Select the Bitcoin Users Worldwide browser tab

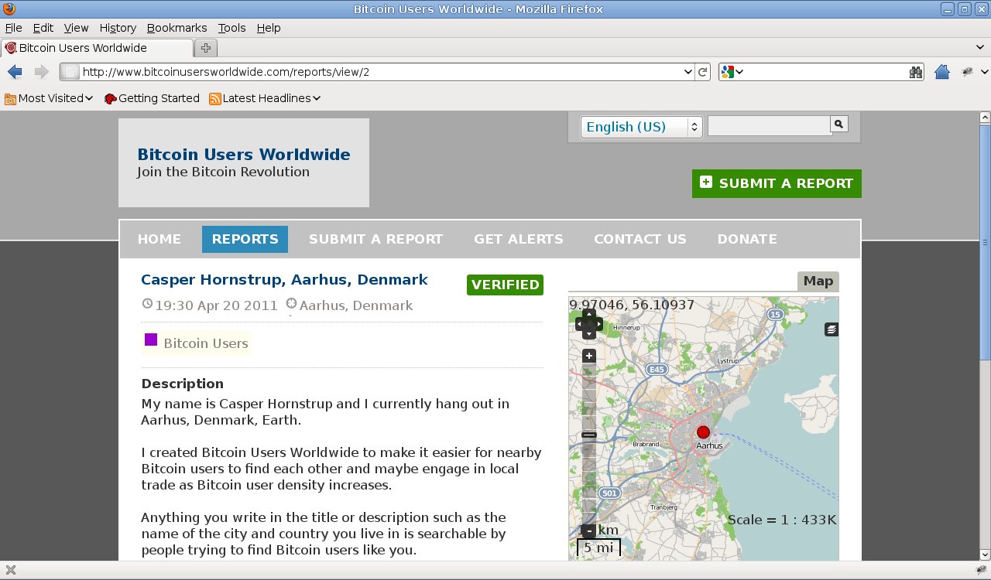coord(96,48)
